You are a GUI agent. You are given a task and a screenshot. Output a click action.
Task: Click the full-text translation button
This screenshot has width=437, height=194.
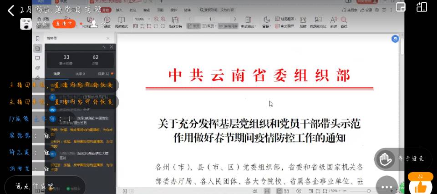coord(284,26)
